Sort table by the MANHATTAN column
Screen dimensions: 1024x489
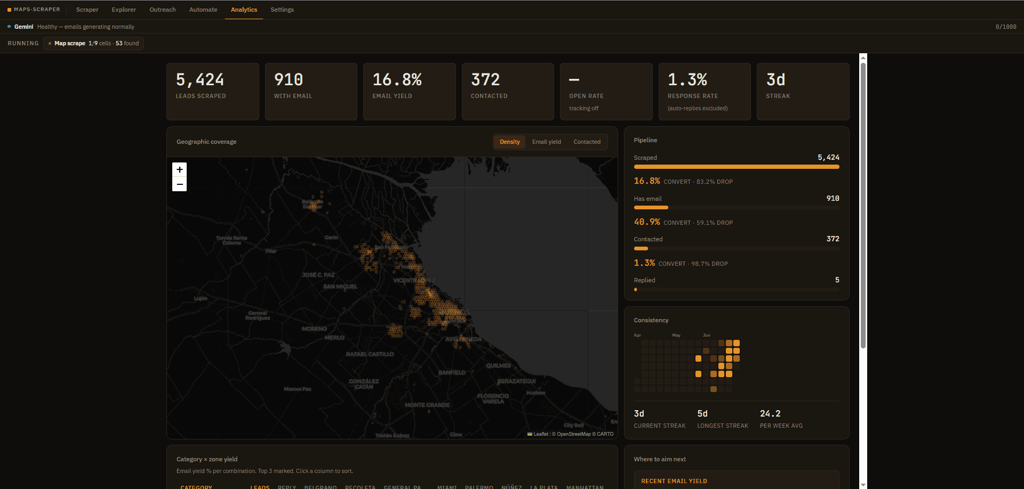[x=585, y=487]
